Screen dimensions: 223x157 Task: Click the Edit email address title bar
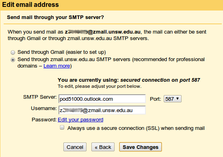tap(111, 5)
